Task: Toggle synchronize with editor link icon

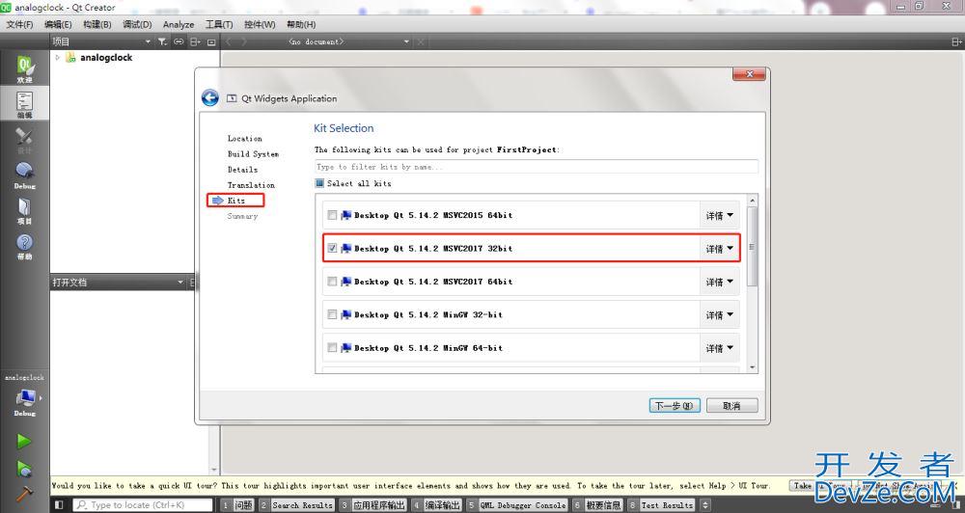Action: click(179, 41)
